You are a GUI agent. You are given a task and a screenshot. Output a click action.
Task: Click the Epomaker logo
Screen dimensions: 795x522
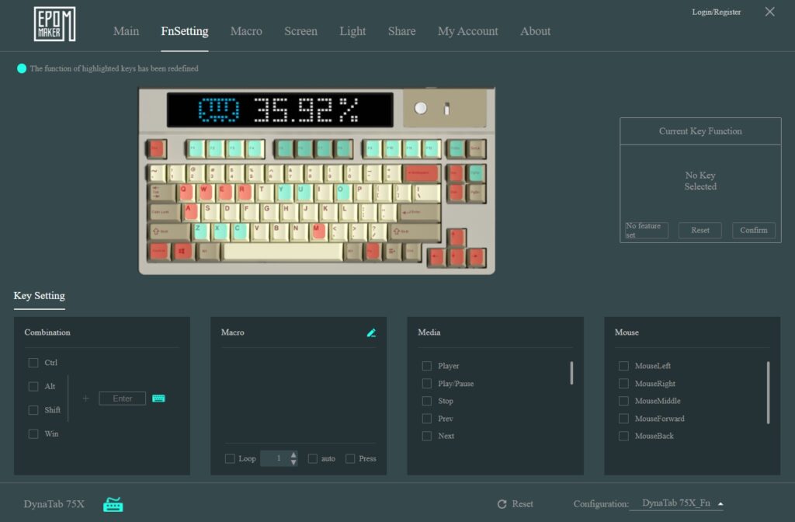[x=54, y=24]
